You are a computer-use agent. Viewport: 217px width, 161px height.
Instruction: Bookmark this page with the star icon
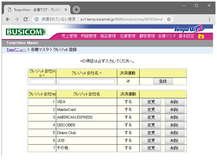tap(169, 19)
